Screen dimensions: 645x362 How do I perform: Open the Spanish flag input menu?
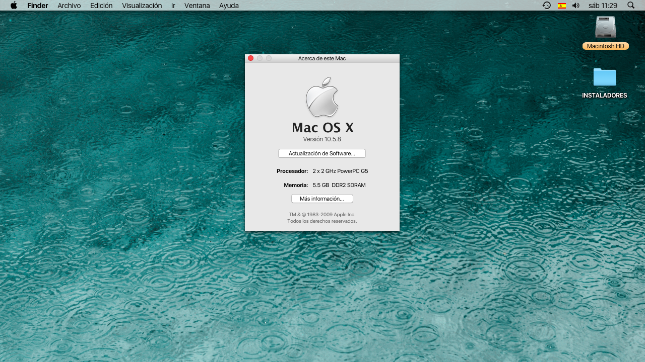pos(561,6)
